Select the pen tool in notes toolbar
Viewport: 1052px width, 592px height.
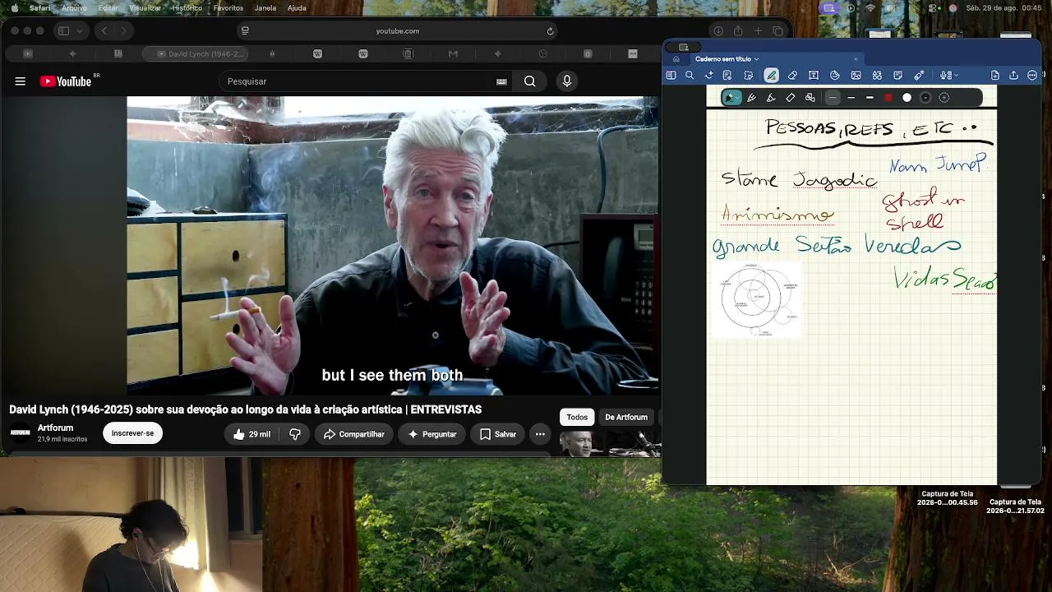click(771, 76)
